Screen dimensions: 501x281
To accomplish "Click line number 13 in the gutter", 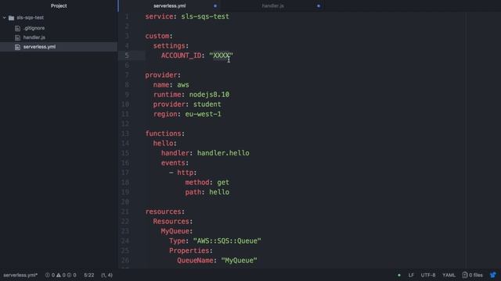I will [x=125, y=133].
